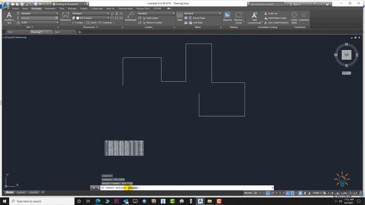Click the new drawing tab plus button

(79, 32)
